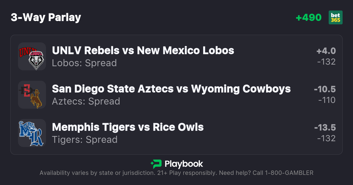Click the Memphis vs Rice team logos
This screenshot has width=353, height=185.
tap(32, 133)
